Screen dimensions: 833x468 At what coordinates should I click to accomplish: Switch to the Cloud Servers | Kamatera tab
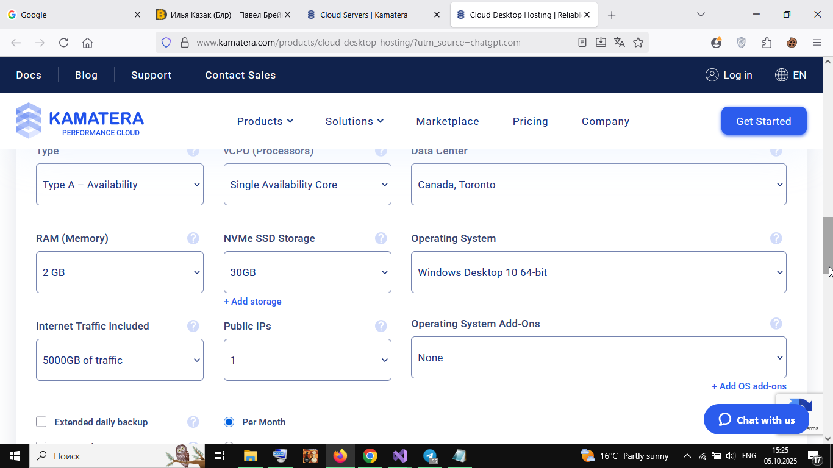pos(364,15)
